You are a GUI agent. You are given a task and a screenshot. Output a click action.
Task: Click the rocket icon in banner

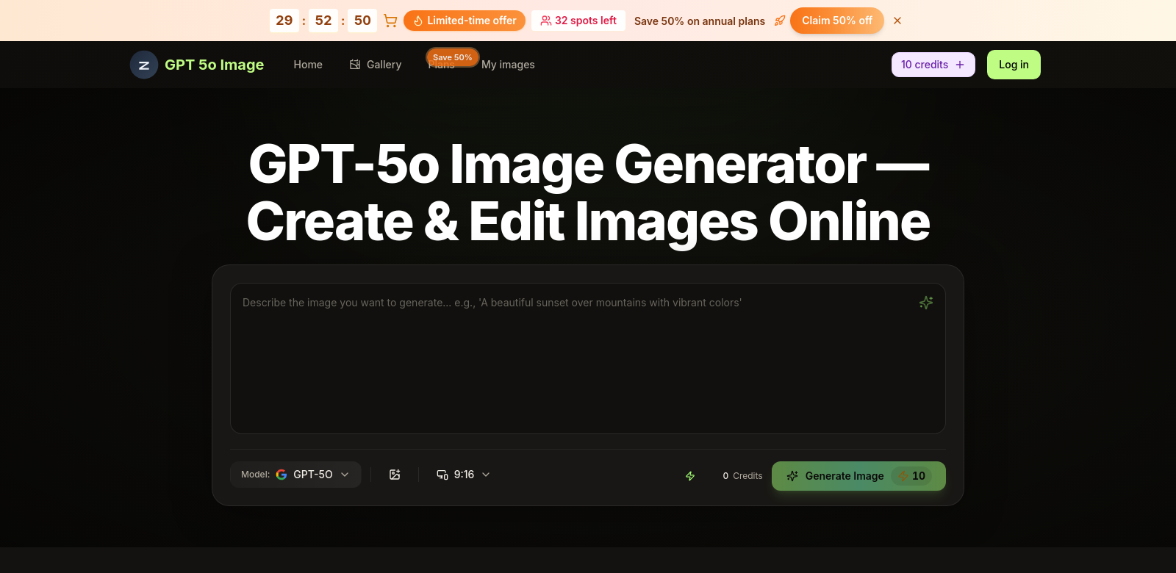(x=780, y=21)
